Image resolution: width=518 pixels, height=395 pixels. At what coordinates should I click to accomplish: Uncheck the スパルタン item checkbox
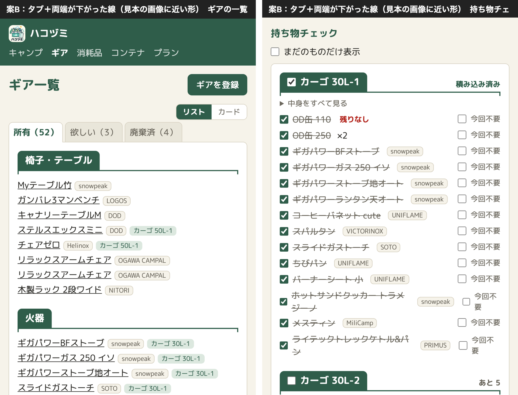[284, 231]
